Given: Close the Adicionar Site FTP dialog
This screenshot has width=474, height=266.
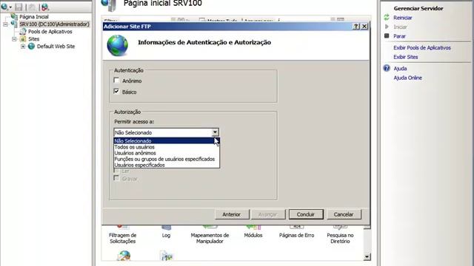Looking at the screenshot, I should 364,27.
